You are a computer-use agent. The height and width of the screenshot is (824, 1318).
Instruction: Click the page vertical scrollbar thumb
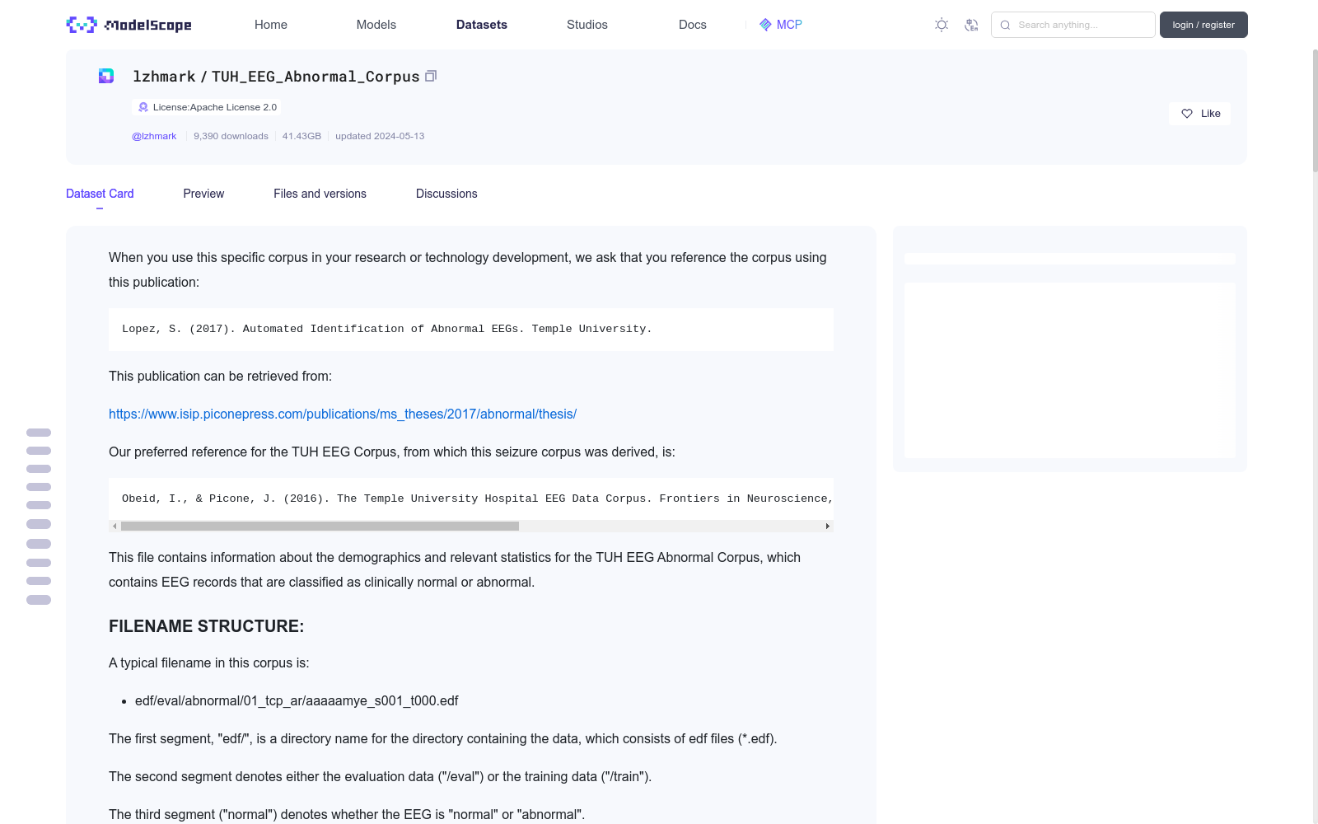click(1315, 110)
